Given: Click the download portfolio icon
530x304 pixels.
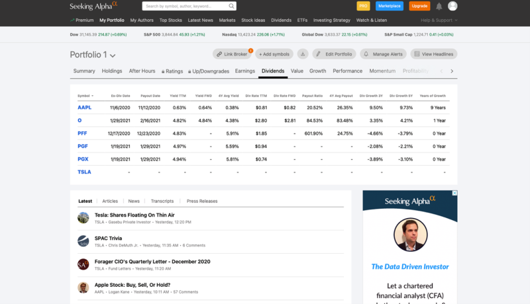Looking at the screenshot, I should [303, 54].
